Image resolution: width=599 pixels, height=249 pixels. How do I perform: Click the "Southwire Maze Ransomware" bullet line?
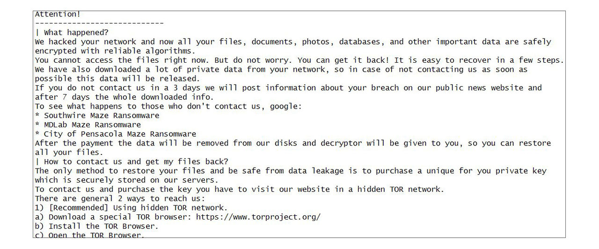tap(97, 116)
